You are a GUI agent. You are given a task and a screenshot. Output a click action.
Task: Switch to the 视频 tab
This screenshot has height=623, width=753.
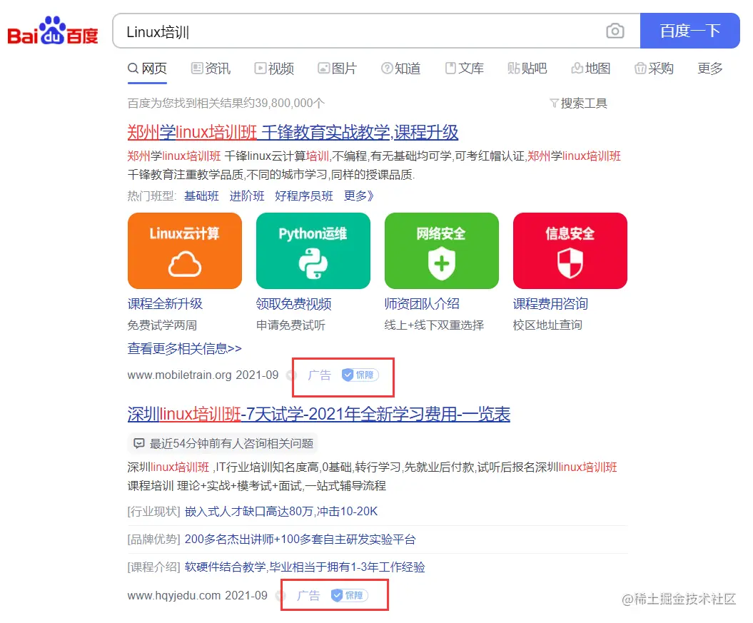(274, 69)
